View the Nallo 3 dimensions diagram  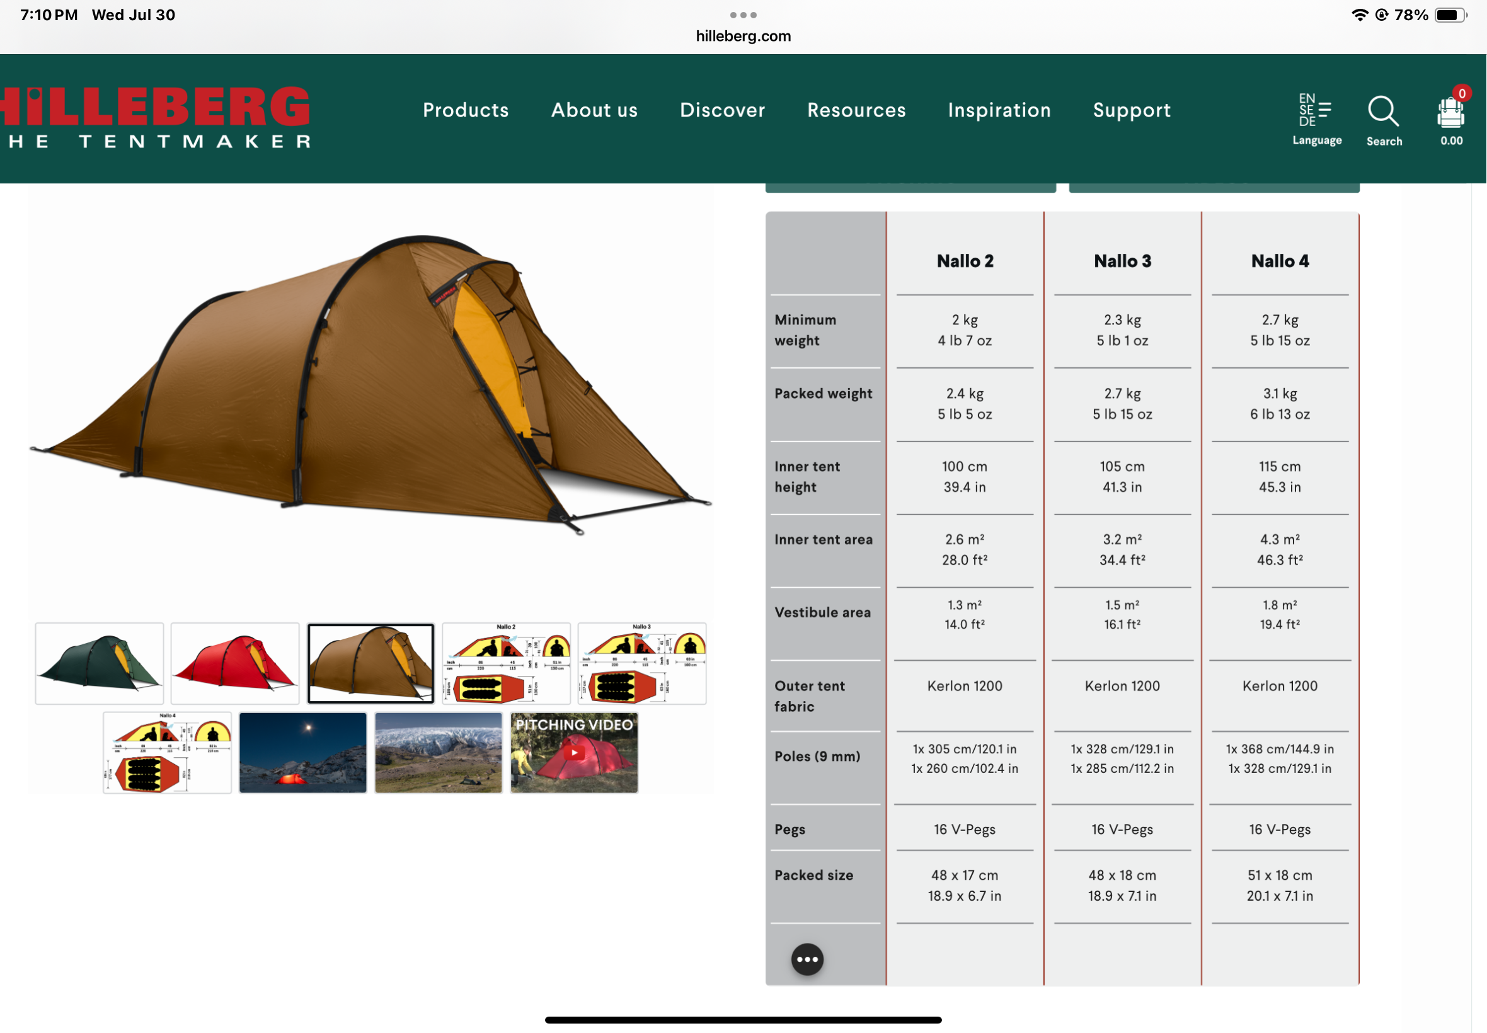point(641,663)
